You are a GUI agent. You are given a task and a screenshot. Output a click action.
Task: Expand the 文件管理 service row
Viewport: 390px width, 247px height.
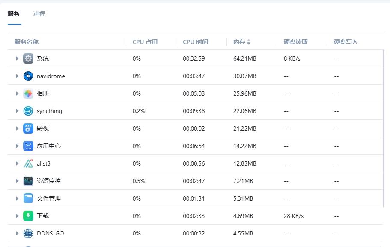pyautogui.click(x=17, y=198)
